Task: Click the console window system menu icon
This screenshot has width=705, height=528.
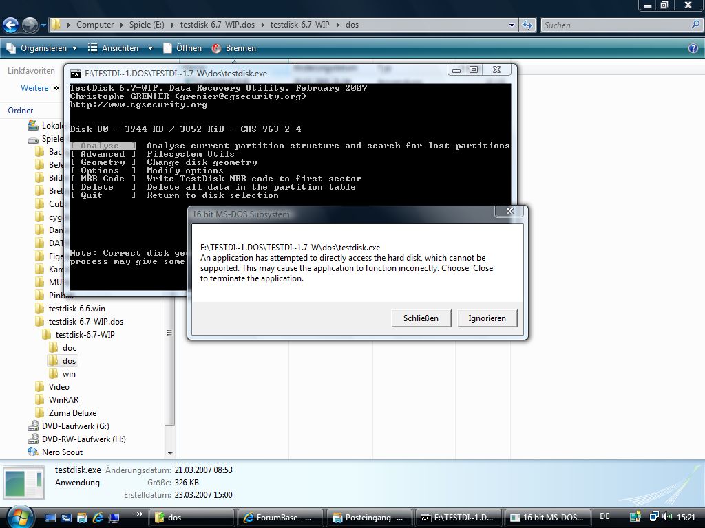Action: [76, 74]
